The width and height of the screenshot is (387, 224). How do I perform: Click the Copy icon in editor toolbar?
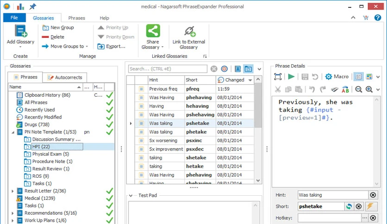(x=288, y=89)
